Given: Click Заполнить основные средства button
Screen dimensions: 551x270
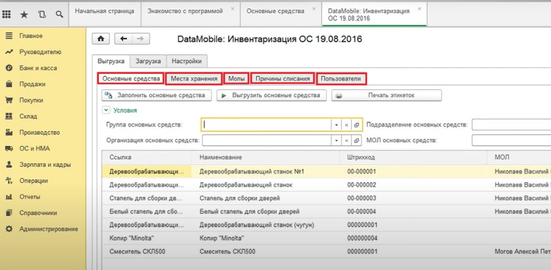Looking at the screenshot, I should [157, 95].
